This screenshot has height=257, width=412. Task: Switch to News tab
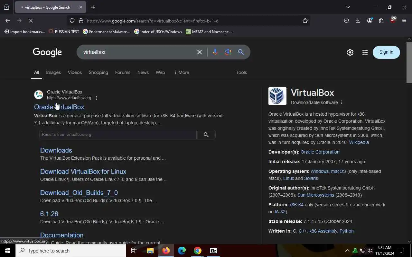(x=143, y=72)
